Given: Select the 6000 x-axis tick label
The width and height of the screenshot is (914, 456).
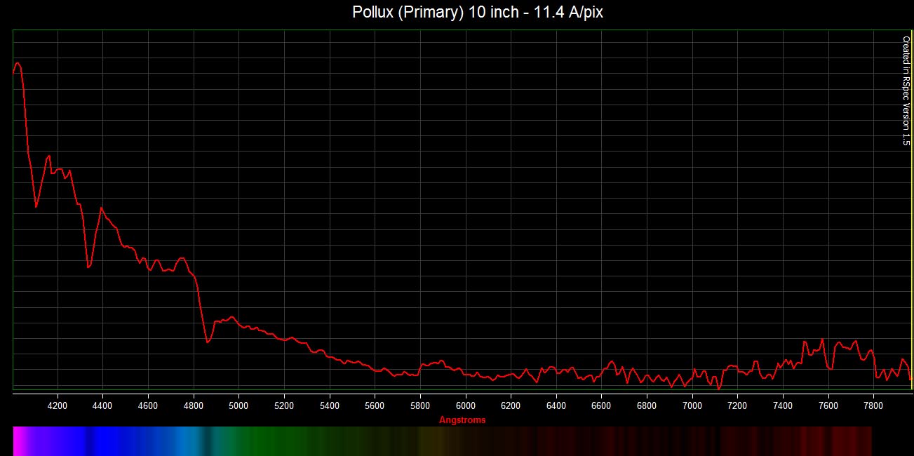Looking at the screenshot, I should [466, 405].
